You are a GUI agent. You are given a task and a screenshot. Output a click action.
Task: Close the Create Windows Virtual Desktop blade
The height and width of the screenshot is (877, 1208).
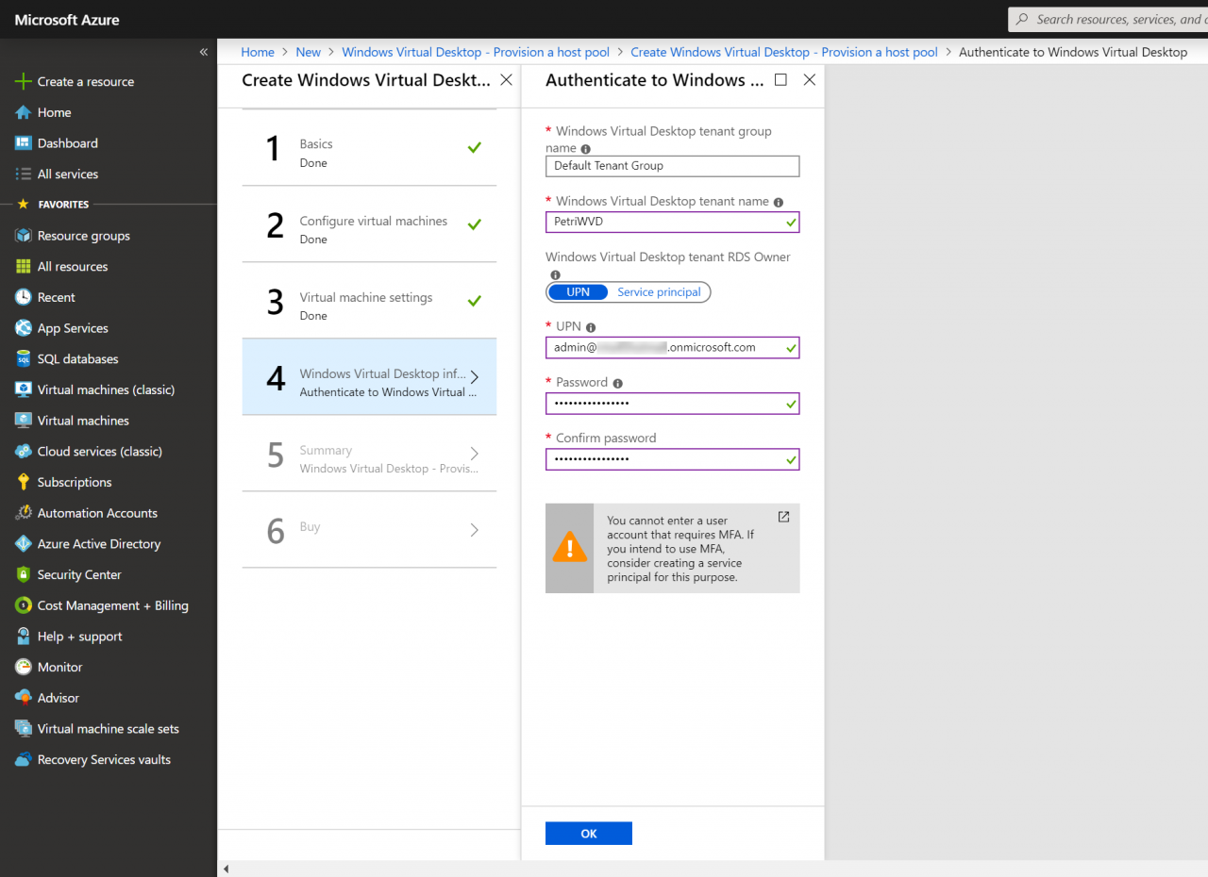(507, 80)
